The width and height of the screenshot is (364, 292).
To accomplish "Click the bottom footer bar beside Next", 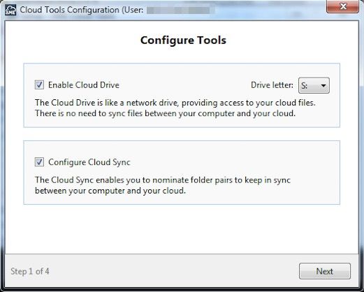I will coord(173,271).
